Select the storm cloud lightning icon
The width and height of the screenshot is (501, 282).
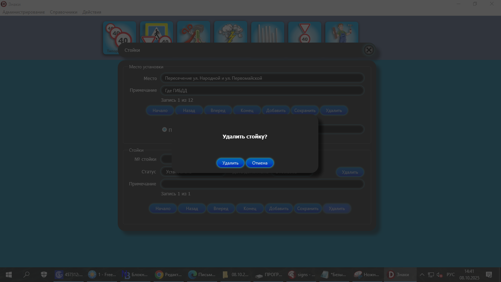tap(231, 32)
